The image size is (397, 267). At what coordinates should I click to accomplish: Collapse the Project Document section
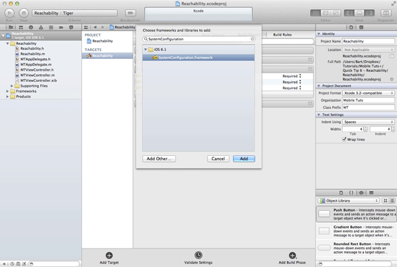319,86
